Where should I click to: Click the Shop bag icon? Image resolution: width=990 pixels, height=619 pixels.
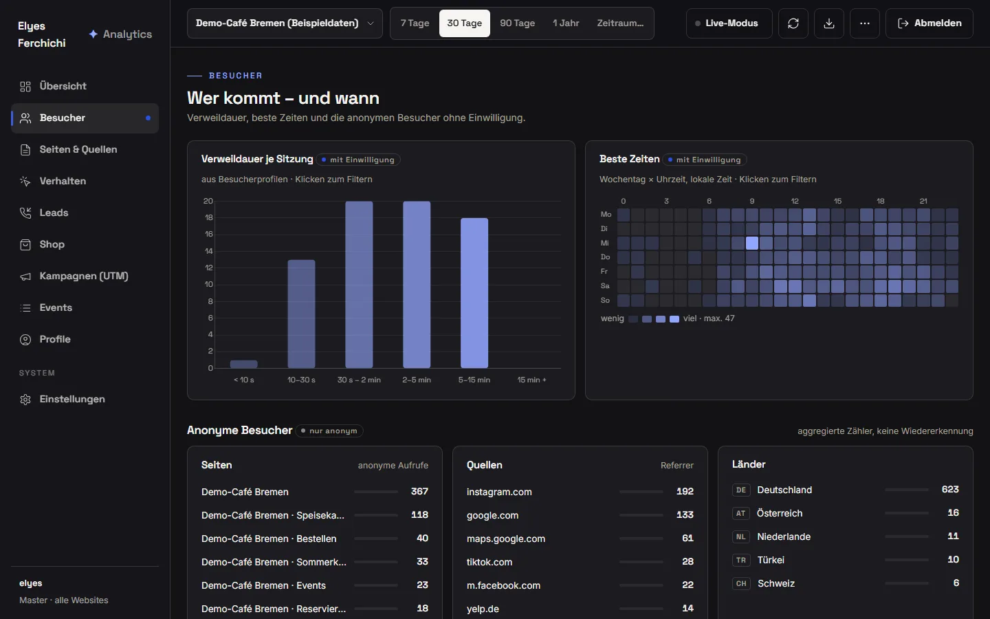tap(25, 245)
